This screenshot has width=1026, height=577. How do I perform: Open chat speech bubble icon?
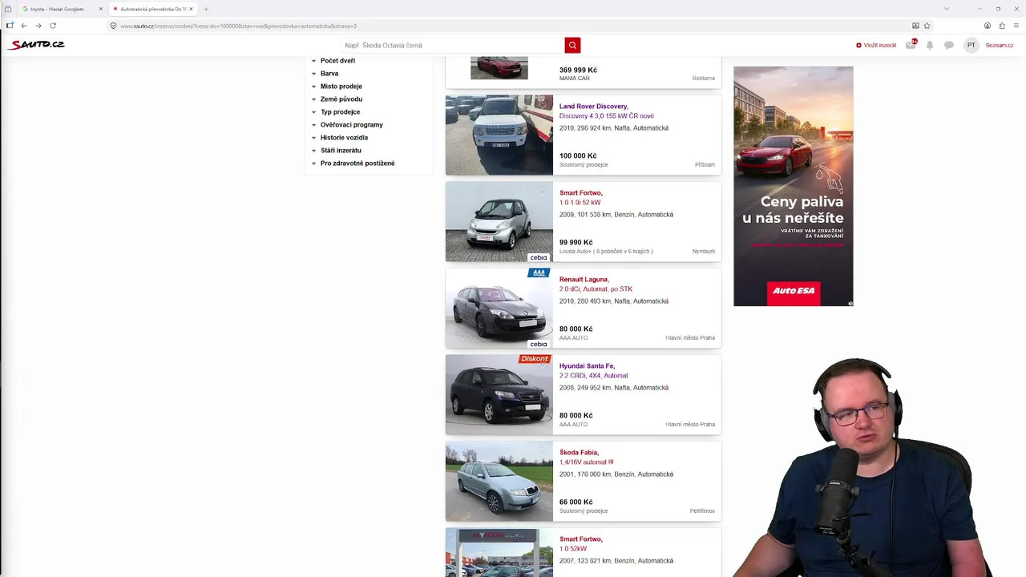tap(949, 45)
